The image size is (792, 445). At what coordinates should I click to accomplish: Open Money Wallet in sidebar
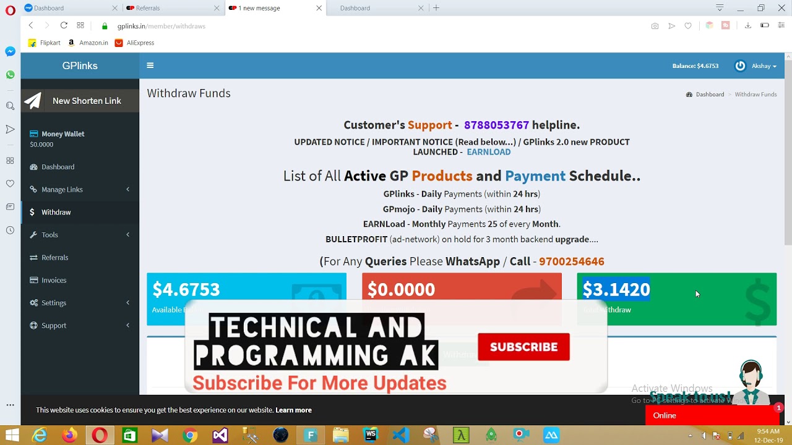tap(80, 138)
